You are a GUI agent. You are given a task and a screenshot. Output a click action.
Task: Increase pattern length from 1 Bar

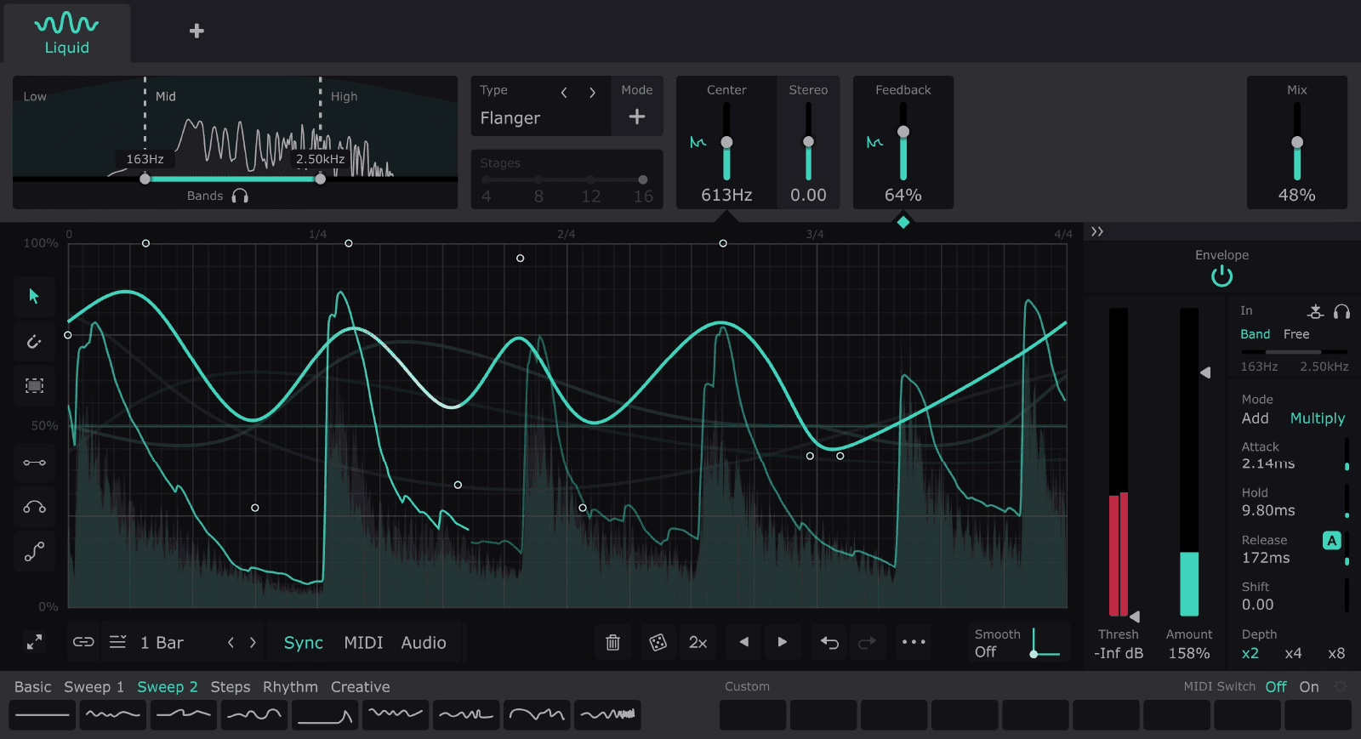click(253, 642)
